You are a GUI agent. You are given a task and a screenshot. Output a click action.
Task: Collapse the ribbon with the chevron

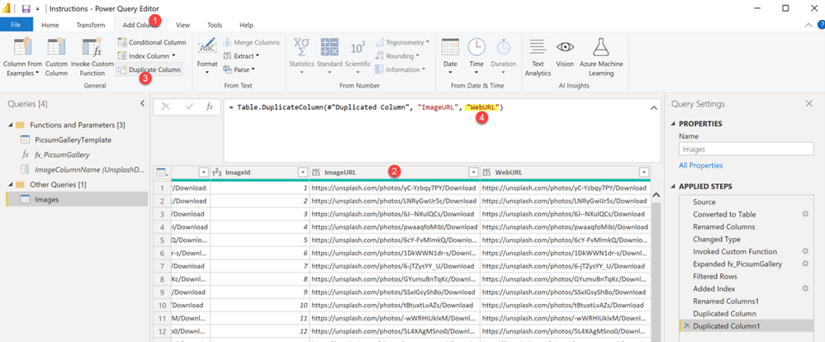808,25
